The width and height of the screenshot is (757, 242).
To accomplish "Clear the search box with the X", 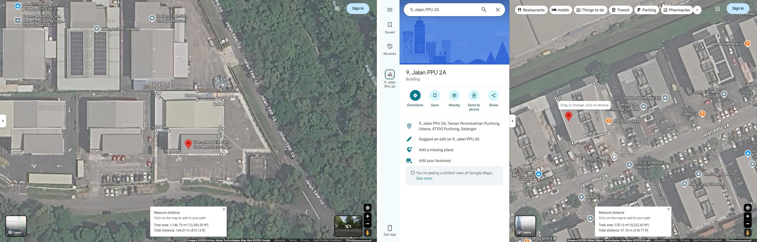I will point(497,10).
